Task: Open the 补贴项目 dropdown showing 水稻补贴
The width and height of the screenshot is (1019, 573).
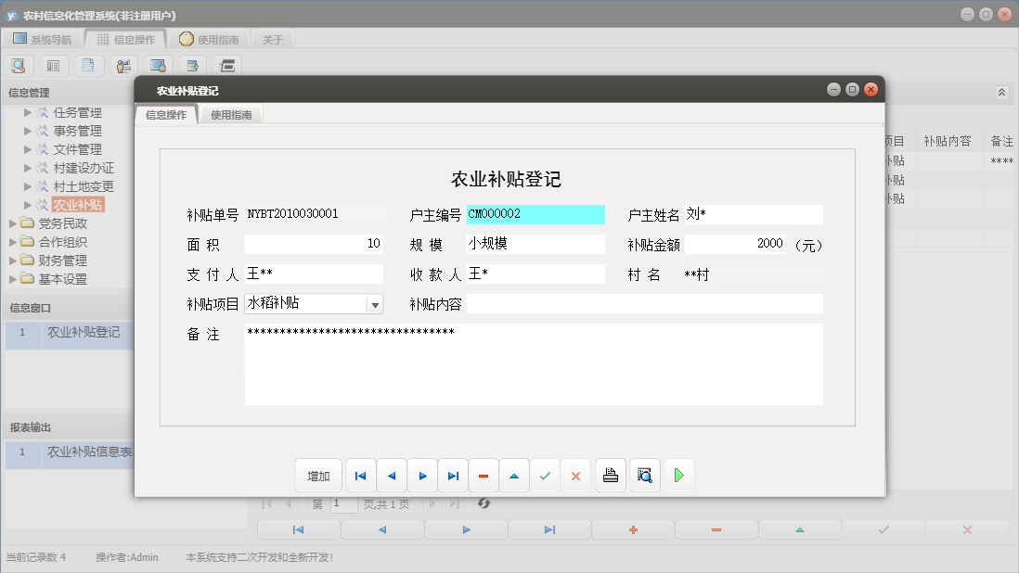Action: 375,303
